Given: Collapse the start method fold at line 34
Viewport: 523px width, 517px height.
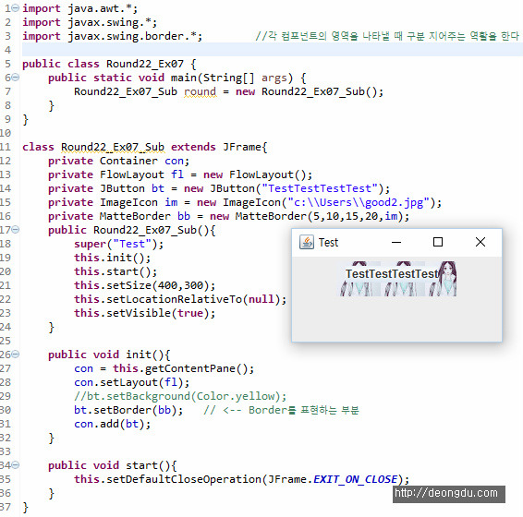Looking at the screenshot, I should [x=16, y=465].
